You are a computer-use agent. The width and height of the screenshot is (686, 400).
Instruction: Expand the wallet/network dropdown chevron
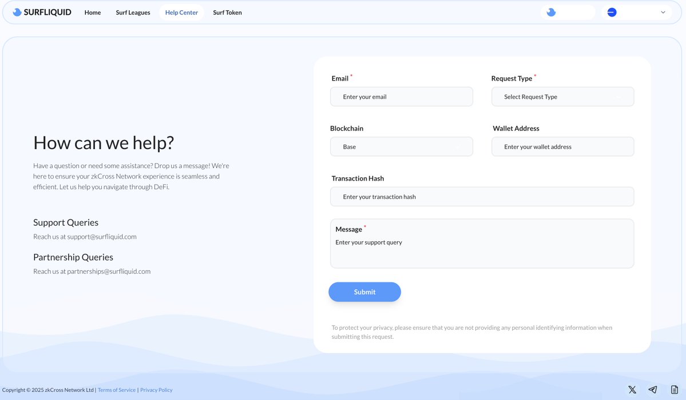pyautogui.click(x=663, y=12)
